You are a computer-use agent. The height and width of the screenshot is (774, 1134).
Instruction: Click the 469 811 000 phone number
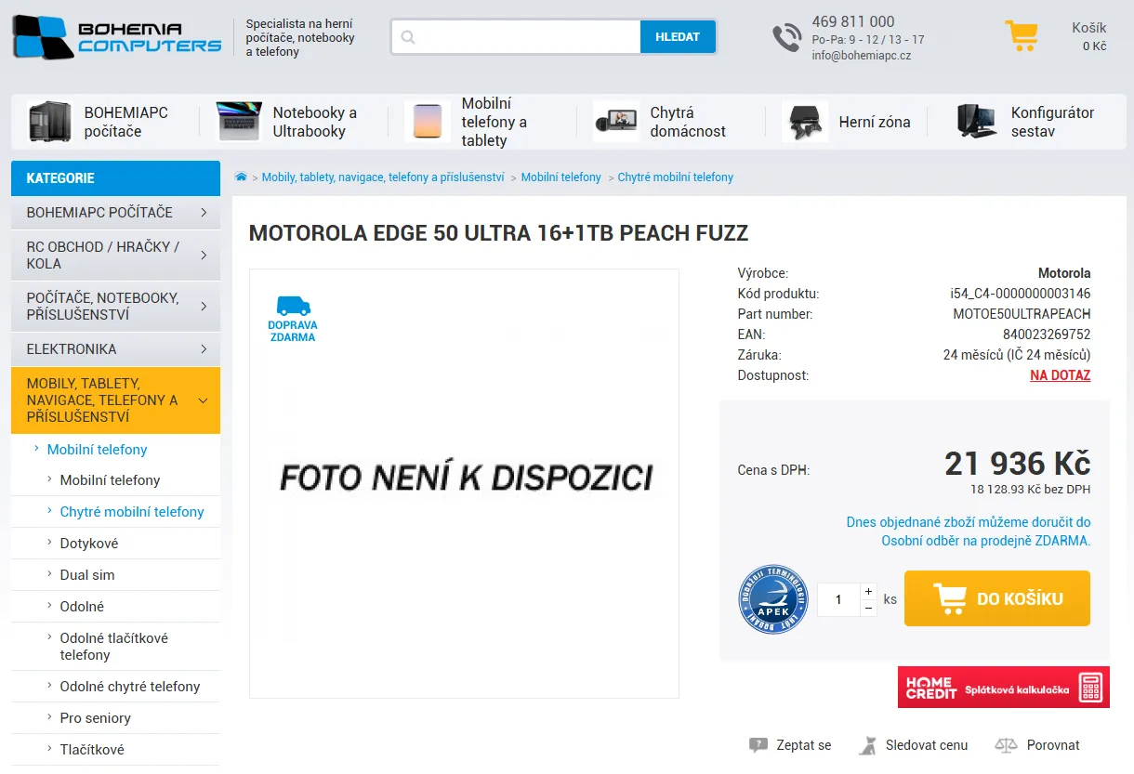click(x=853, y=21)
